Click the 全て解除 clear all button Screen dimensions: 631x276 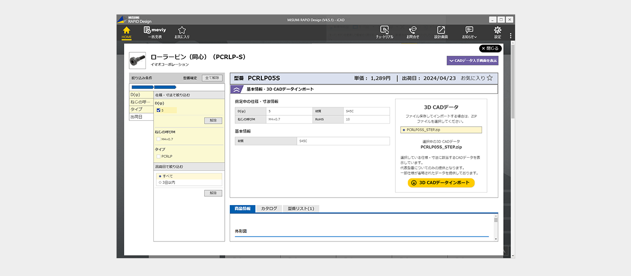(x=212, y=78)
